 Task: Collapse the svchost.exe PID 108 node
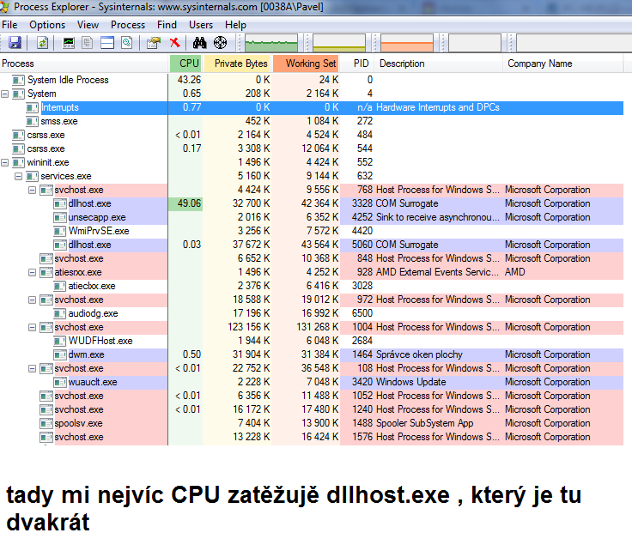(x=33, y=368)
